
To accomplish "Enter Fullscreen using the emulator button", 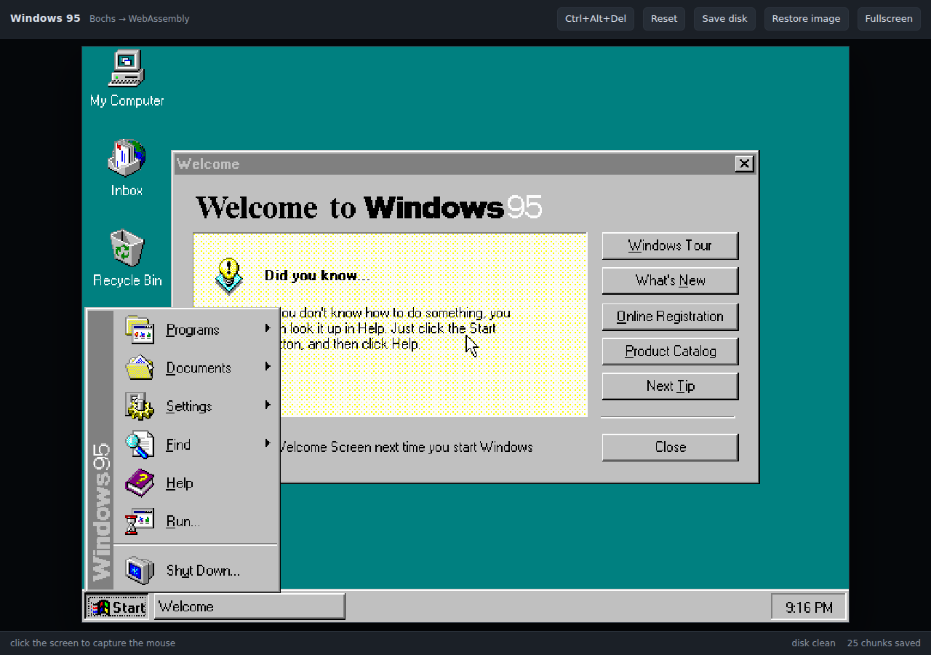I will click(x=889, y=19).
